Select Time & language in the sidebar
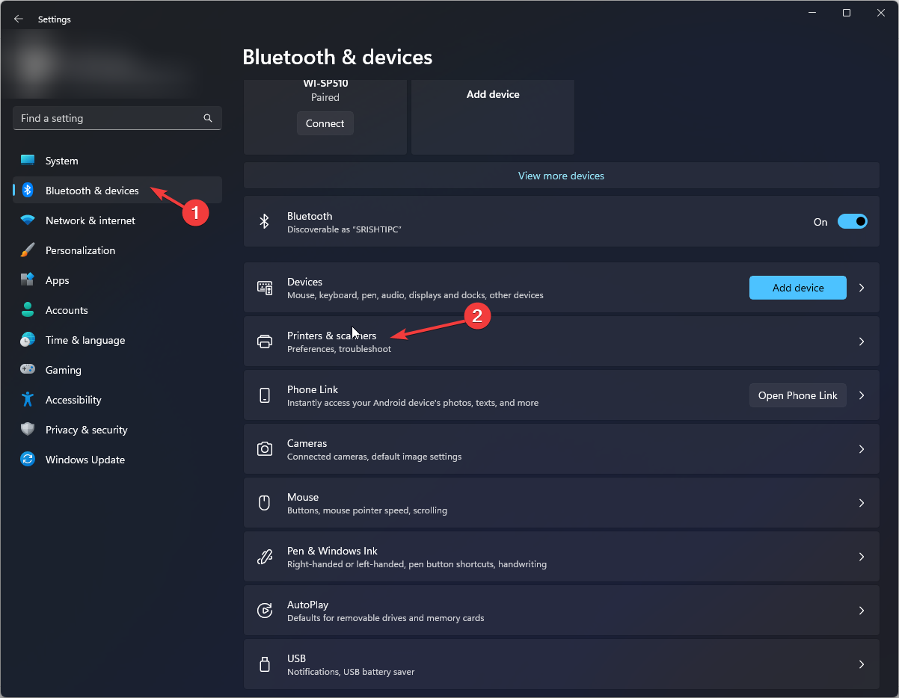Screen dimensions: 899x698 [x=117, y=340]
